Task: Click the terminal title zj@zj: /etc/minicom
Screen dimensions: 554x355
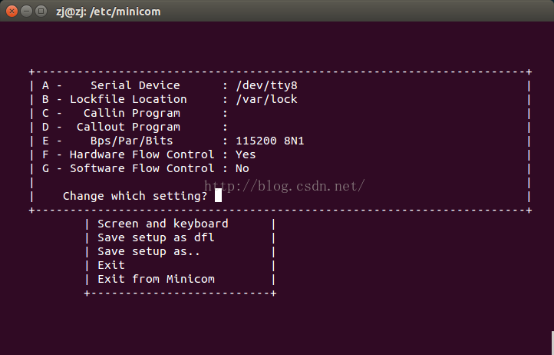Action: tap(108, 12)
